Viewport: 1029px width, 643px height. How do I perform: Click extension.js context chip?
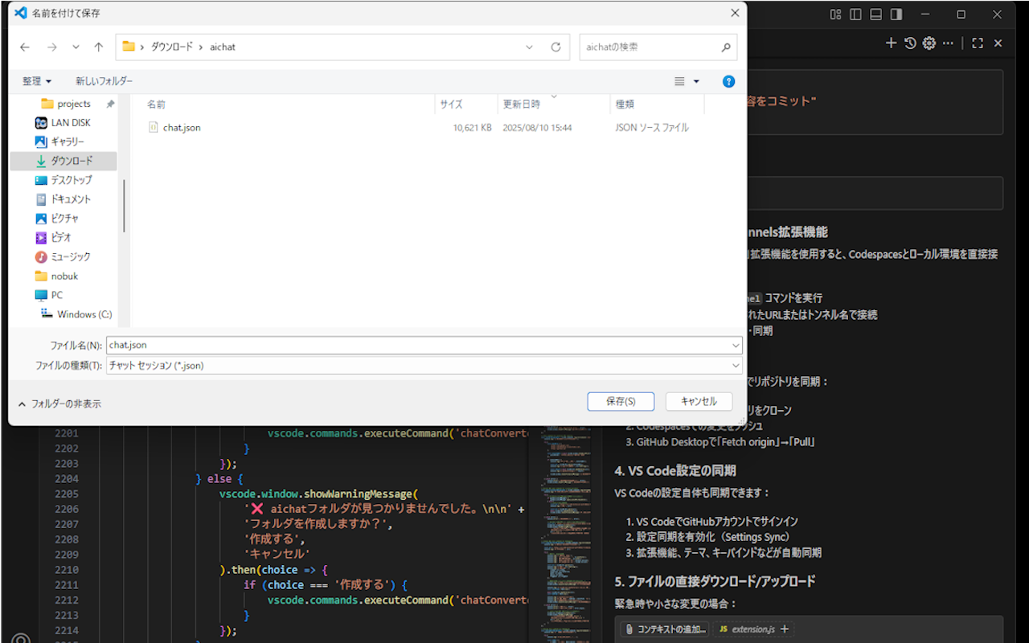(x=754, y=629)
